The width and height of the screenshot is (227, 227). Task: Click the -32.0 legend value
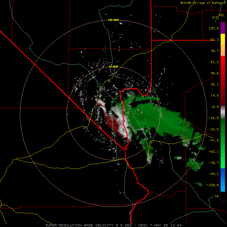tap(214, 129)
